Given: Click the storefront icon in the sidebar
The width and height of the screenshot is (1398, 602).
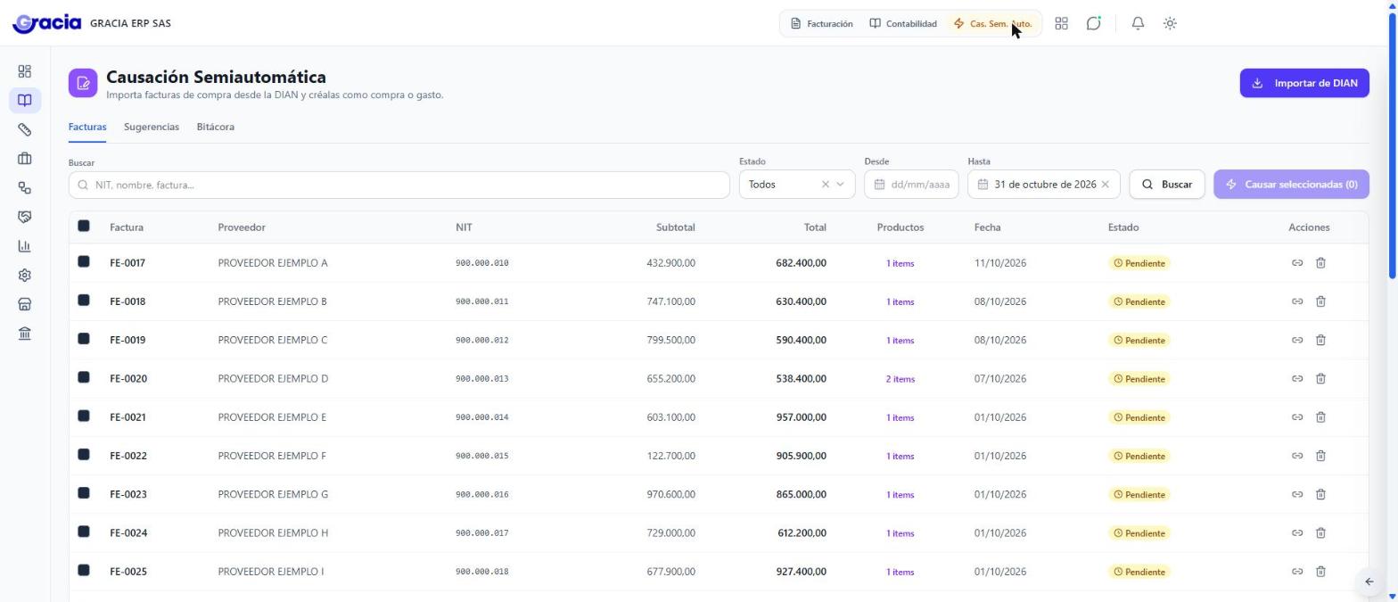Looking at the screenshot, I should click(x=25, y=304).
